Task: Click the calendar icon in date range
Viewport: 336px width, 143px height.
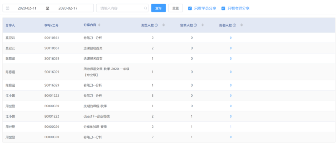Action: (7, 8)
